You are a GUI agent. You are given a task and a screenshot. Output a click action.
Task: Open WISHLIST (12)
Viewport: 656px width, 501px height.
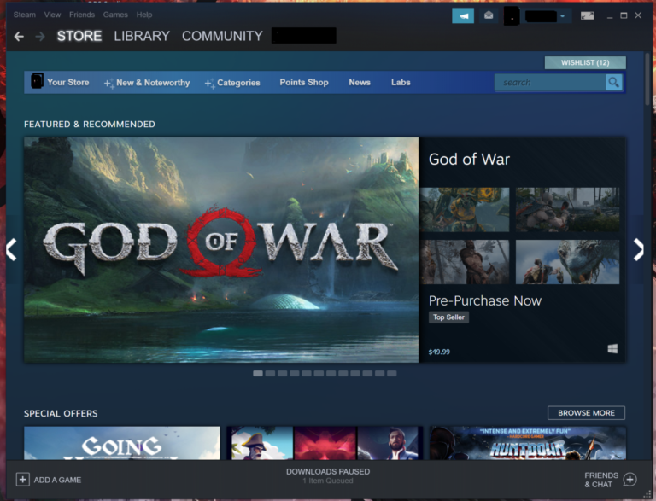(585, 62)
